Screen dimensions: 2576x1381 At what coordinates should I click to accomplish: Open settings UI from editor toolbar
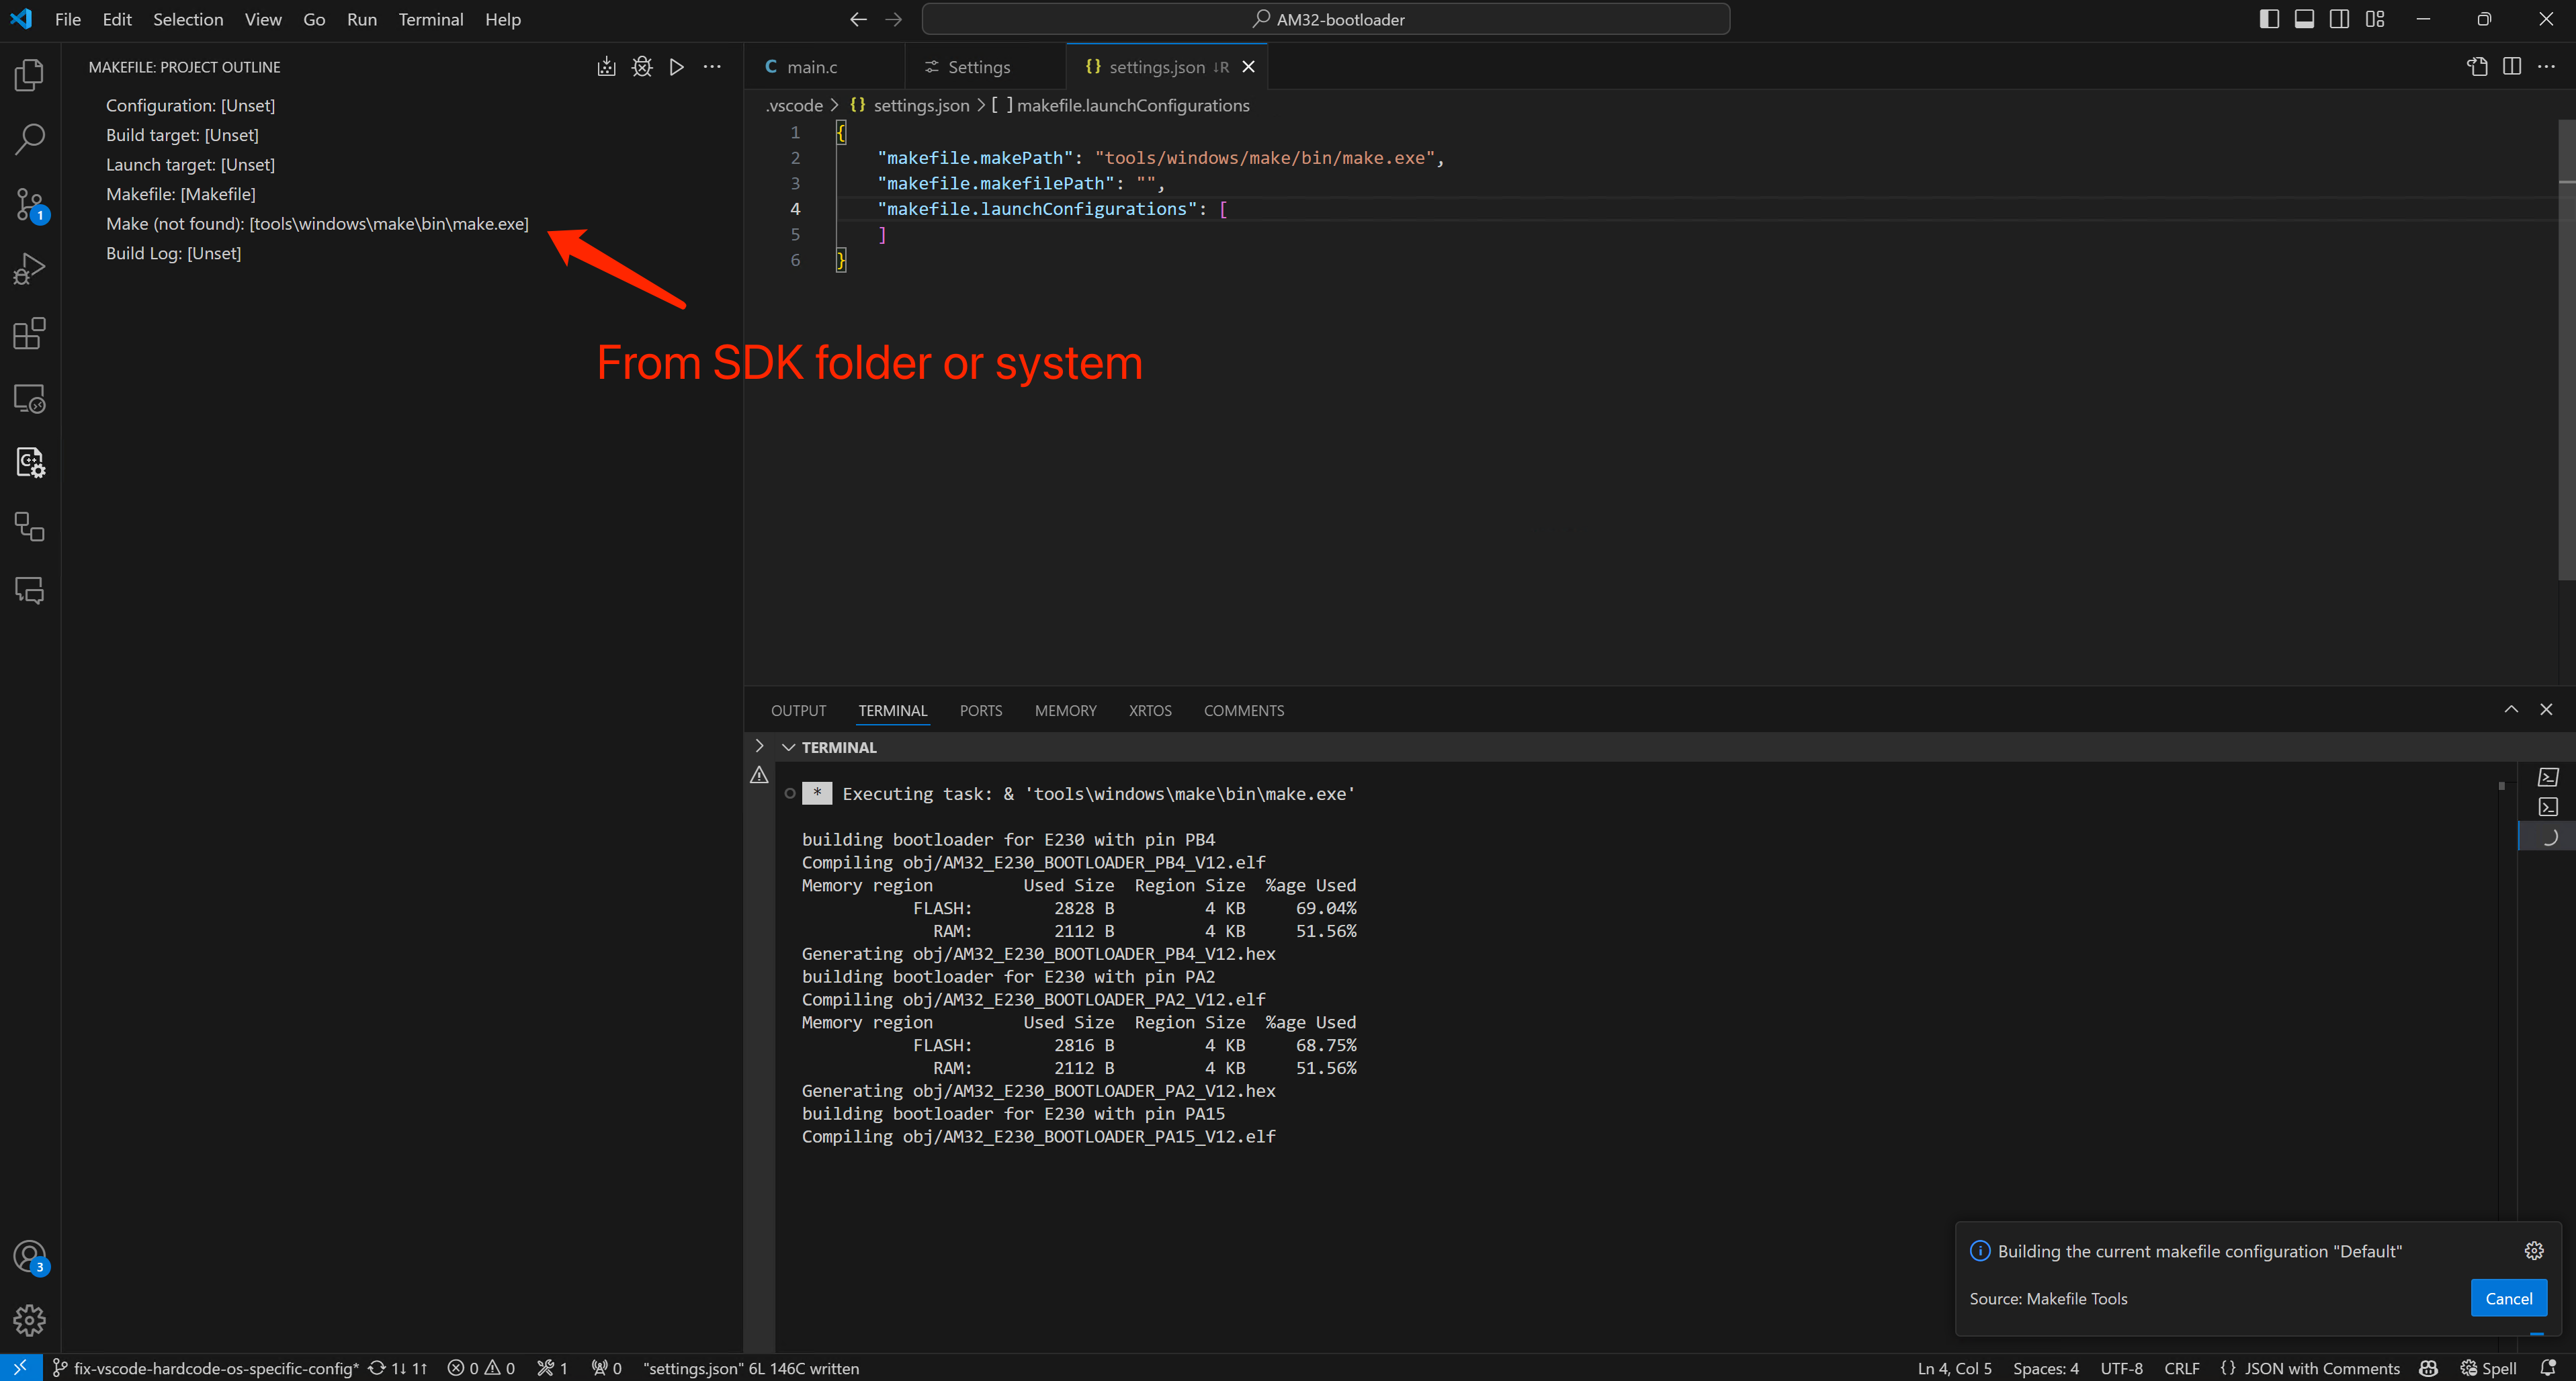(x=2477, y=67)
